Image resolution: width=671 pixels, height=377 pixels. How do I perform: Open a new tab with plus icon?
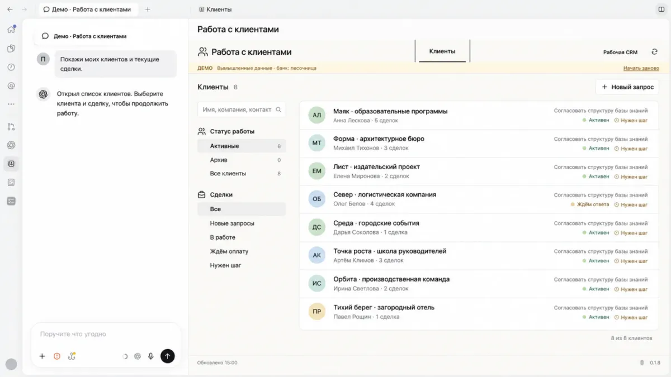pos(148,9)
